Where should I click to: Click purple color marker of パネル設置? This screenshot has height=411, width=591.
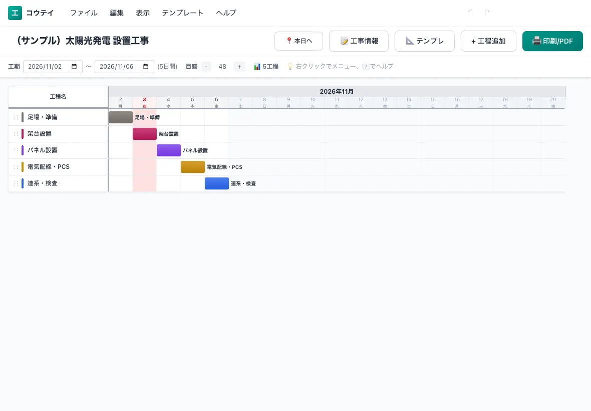click(23, 150)
